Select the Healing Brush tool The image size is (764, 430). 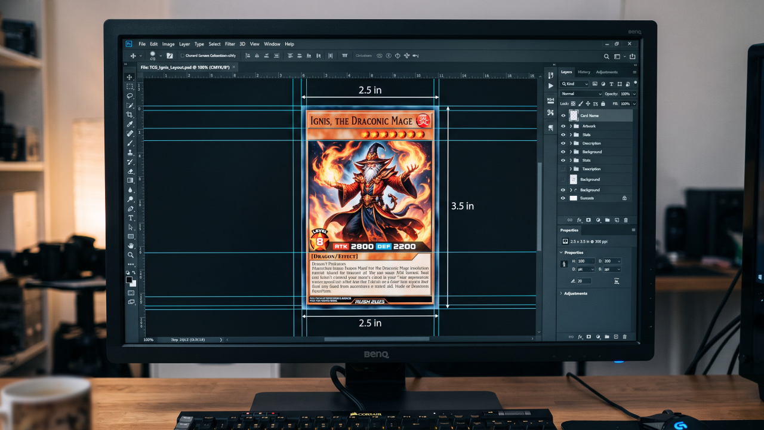click(x=130, y=134)
